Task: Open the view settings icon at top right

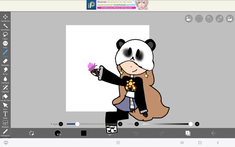Action: (x=189, y=19)
